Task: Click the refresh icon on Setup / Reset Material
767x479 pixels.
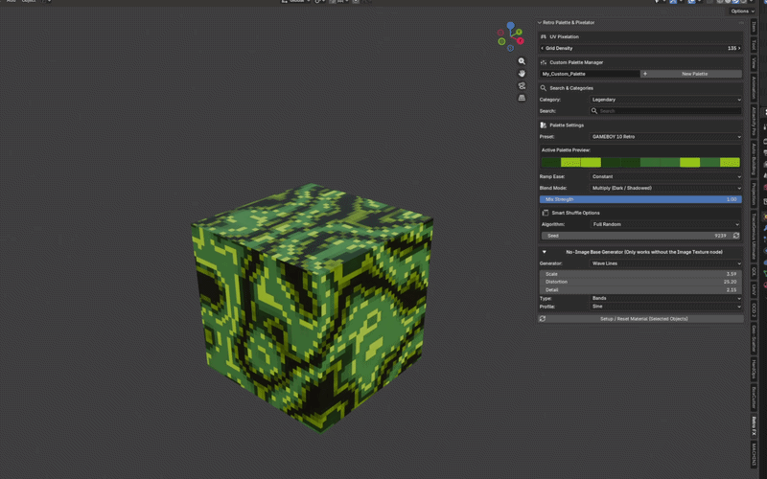Action: pos(543,319)
